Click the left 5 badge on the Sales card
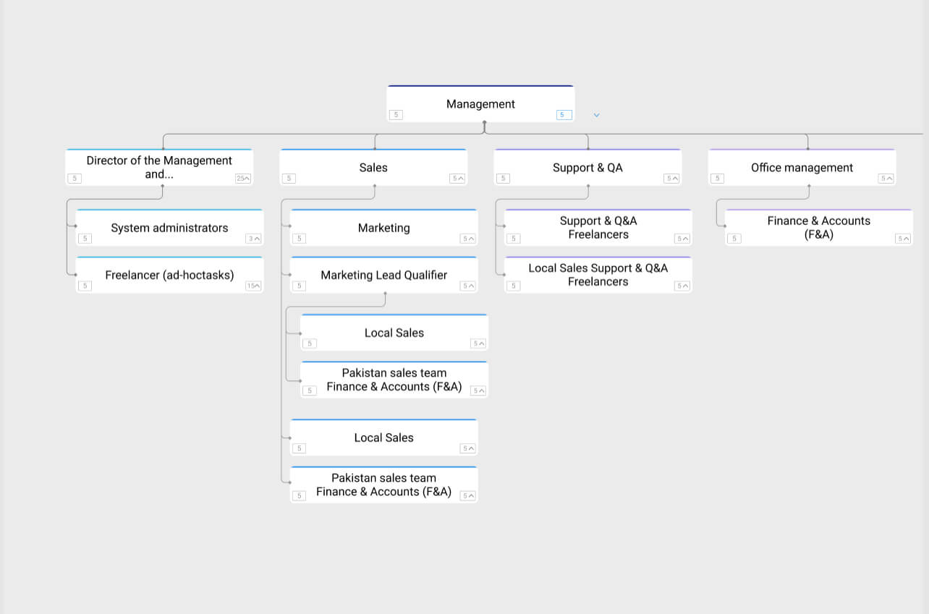 tap(289, 179)
